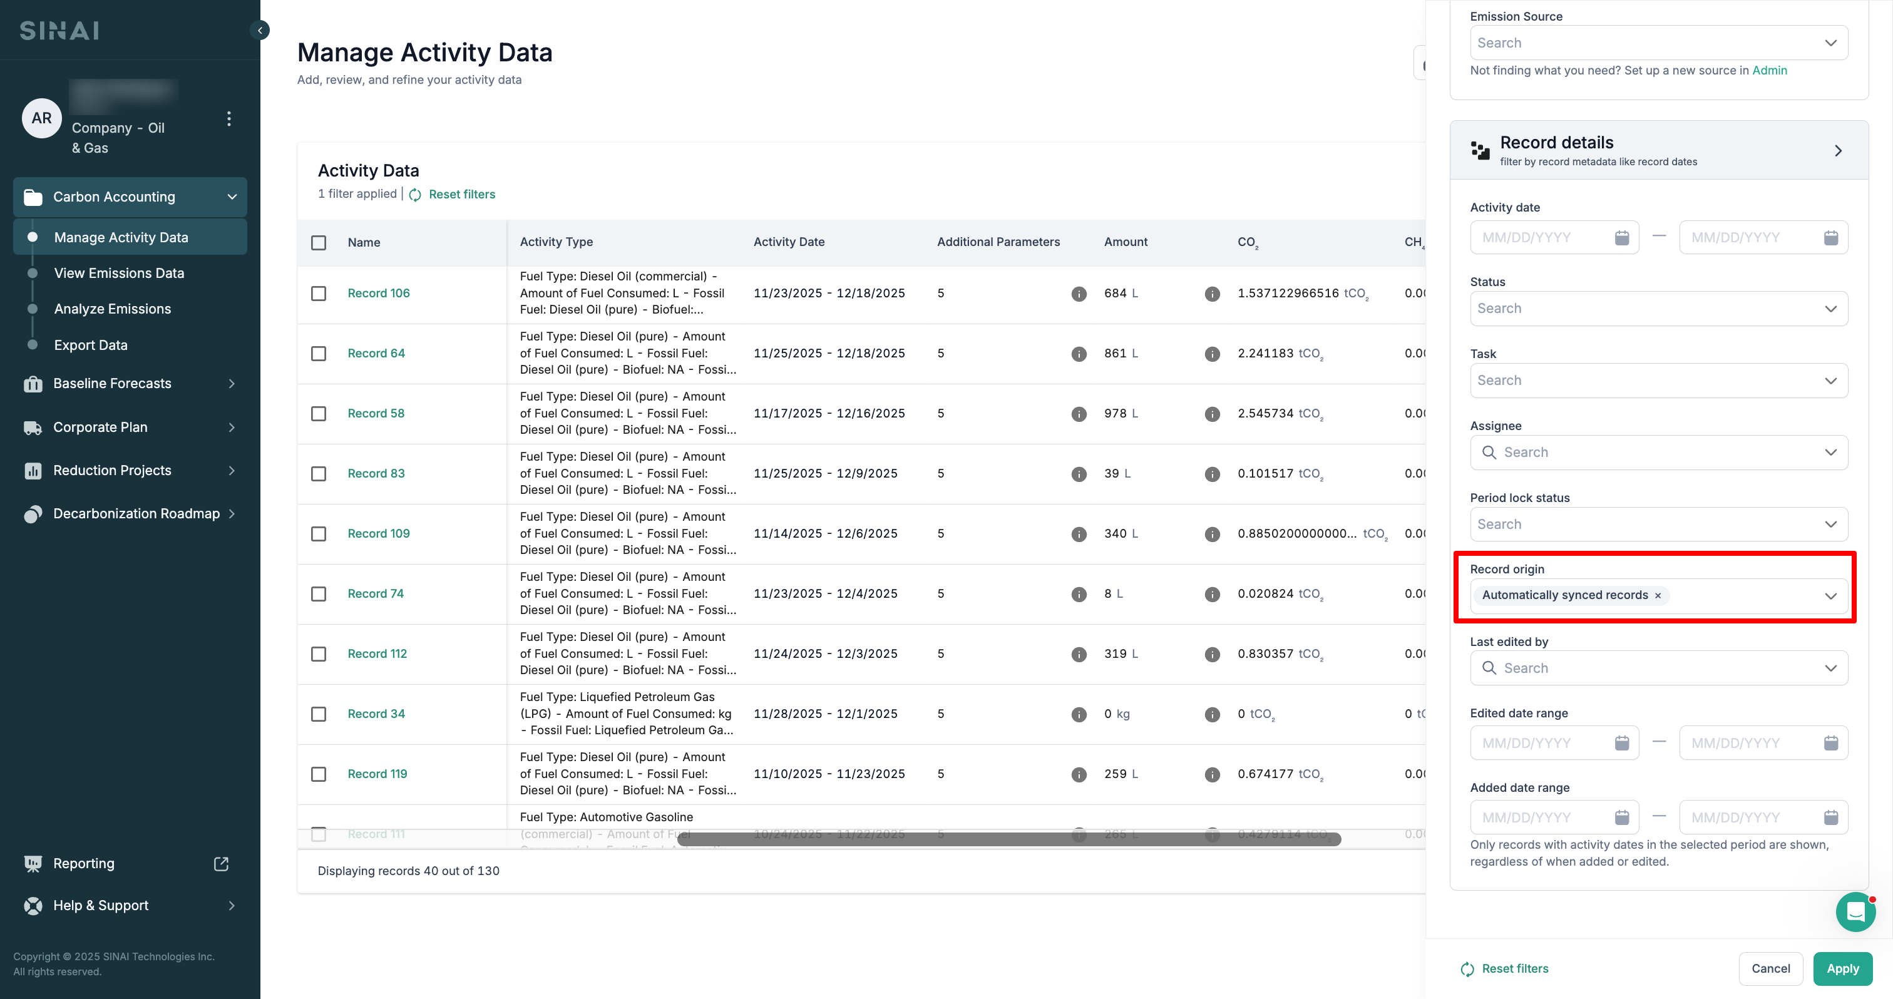This screenshot has width=1893, height=999.
Task: Remove the Automatically synced records chip
Action: coord(1657,596)
